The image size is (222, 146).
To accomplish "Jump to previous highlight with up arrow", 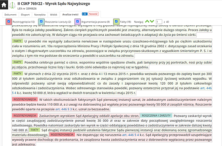I will [x=147, y=21].
